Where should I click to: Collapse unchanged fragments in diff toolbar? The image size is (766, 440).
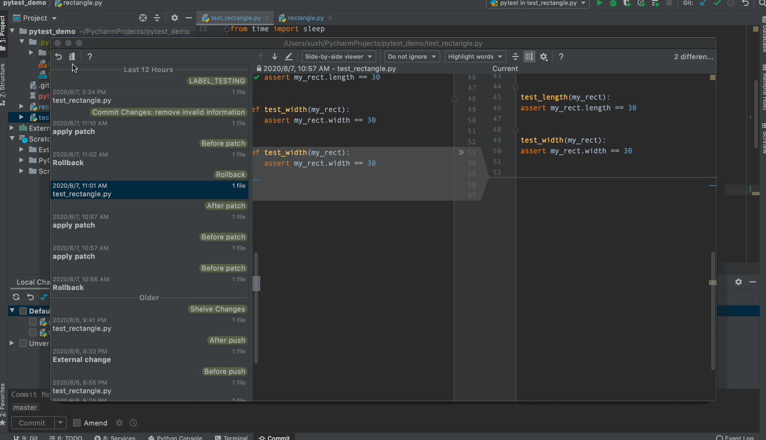coord(516,56)
